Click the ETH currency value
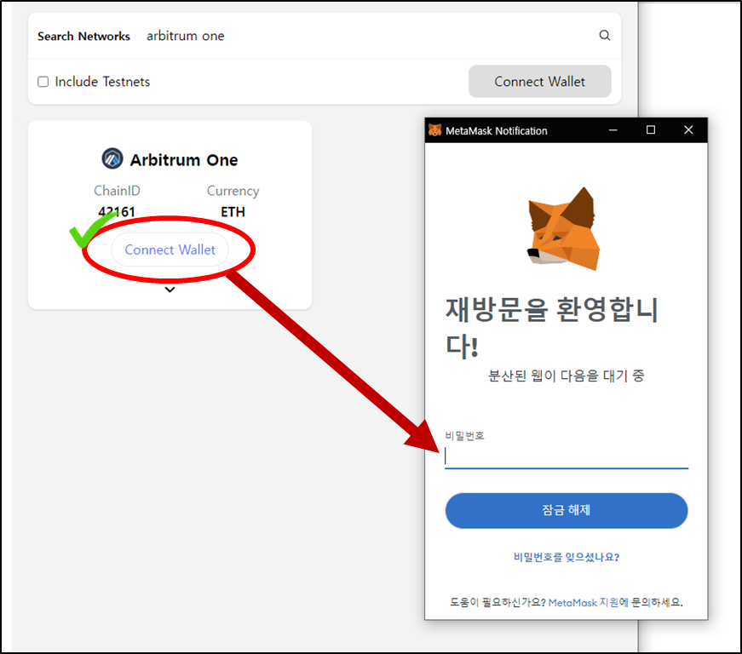Screen dimensions: 742x654 pos(233,212)
